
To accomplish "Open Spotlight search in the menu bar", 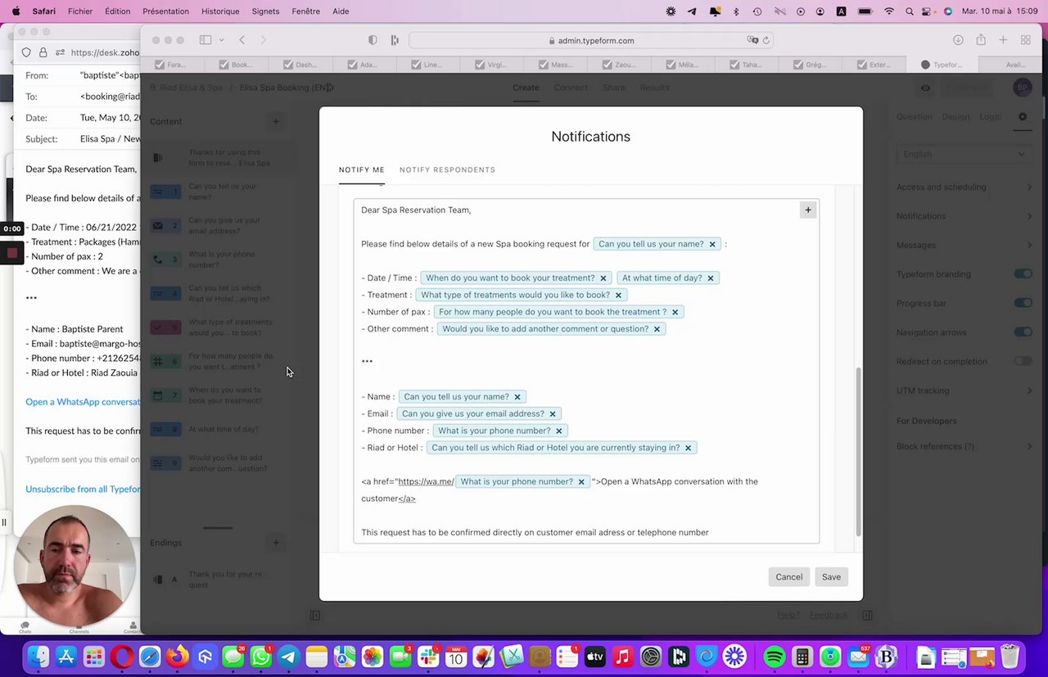I will pos(910,11).
